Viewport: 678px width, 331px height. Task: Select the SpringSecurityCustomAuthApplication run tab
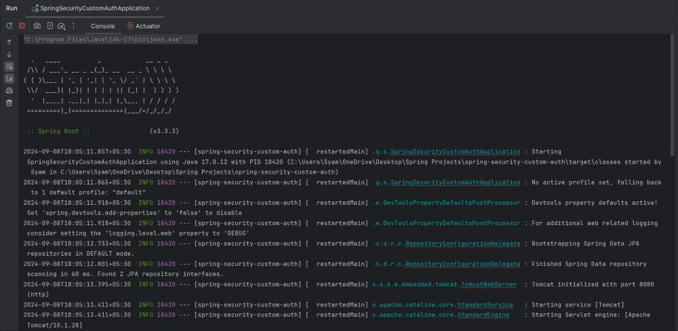(91, 8)
